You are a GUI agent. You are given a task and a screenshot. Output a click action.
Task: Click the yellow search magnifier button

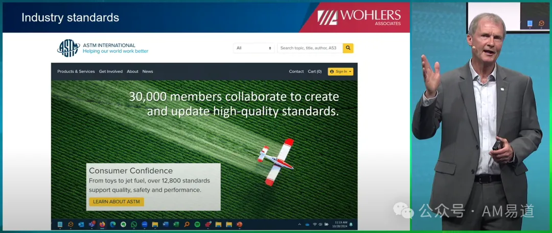pyautogui.click(x=348, y=48)
